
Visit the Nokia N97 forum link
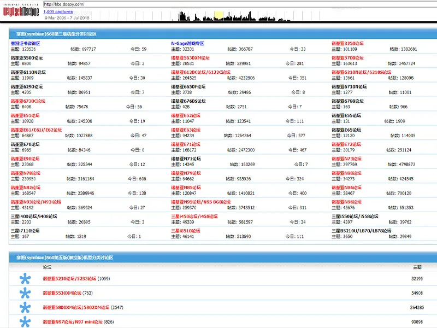pos(73,322)
